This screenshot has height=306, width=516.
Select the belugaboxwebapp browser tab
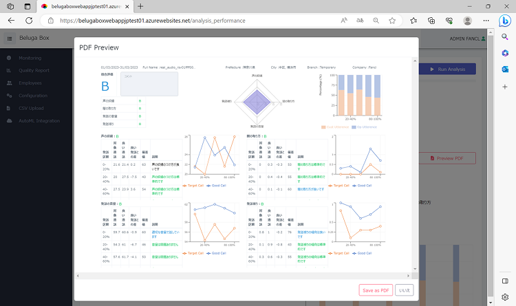85,6
